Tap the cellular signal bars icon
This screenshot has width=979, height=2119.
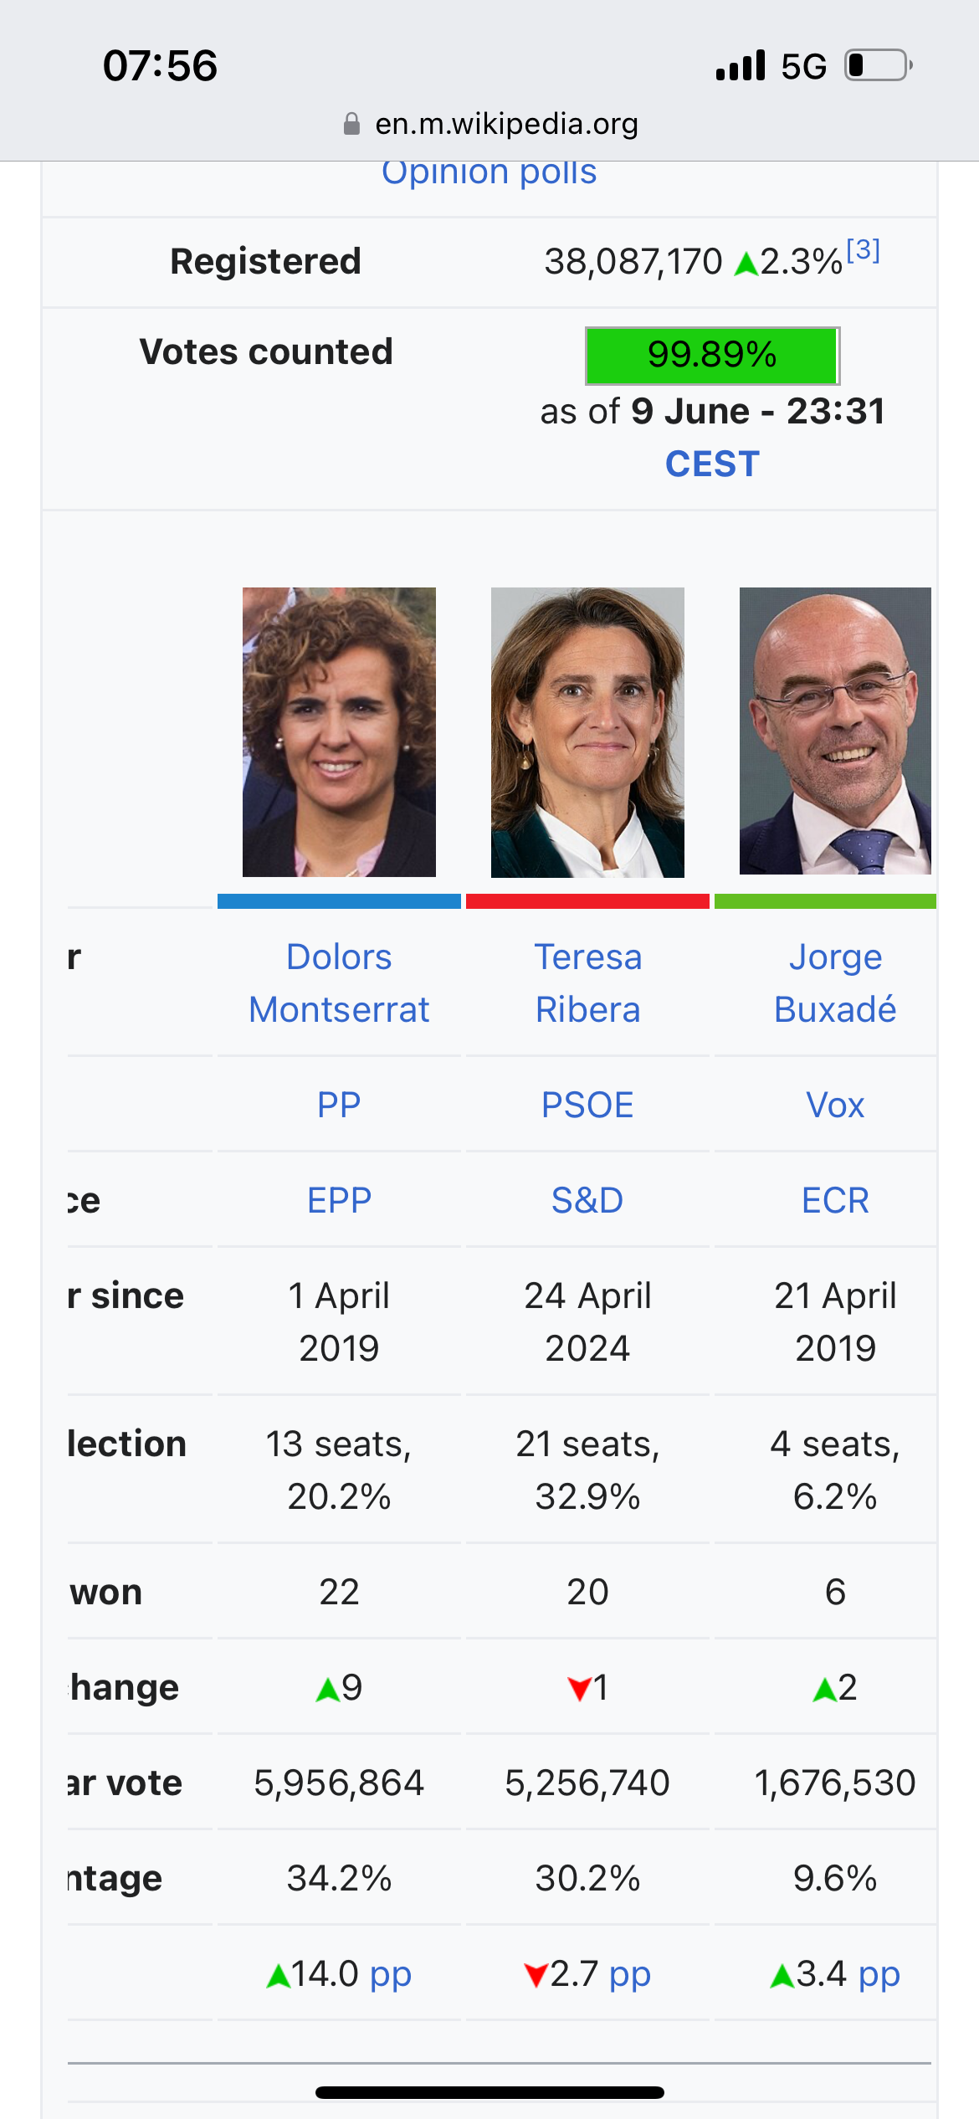pyautogui.click(x=741, y=65)
